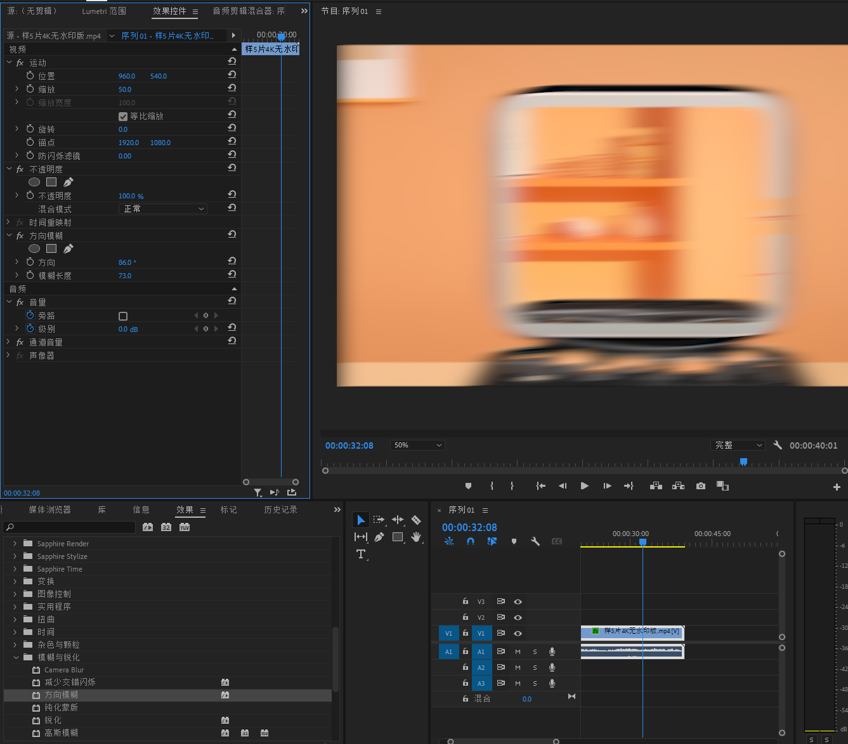Select the Razor tool in the toolbox
Screen dimensions: 848x744
pyautogui.click(x=416, y=520)
